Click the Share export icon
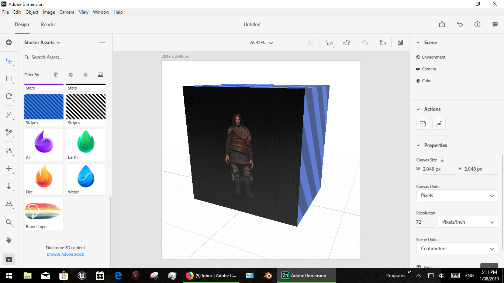The height and width of the screenshot is (283, 504). pyautogui.click(x=442, y=24)
